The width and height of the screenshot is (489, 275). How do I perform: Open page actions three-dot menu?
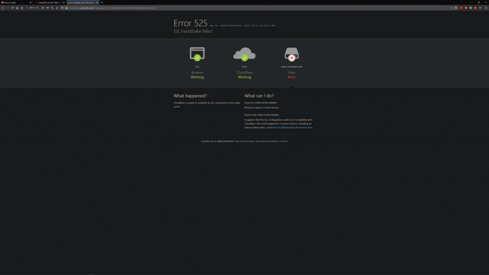[x=451, y=8]
